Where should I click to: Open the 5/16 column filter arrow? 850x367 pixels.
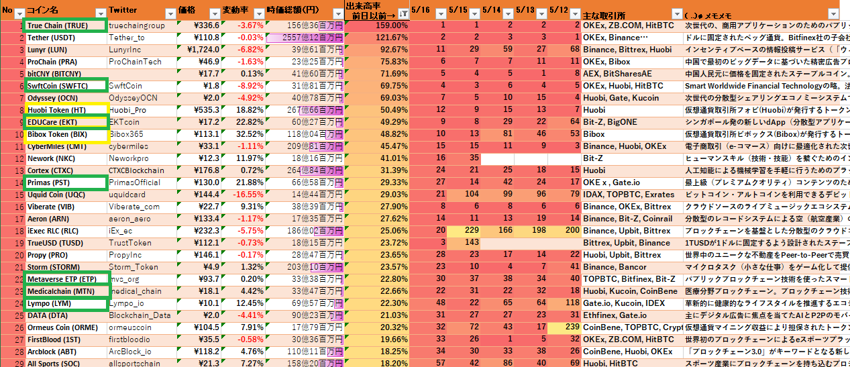pyautogui.click(x=439, y=13)
